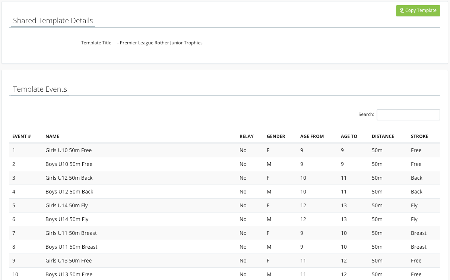Sort by AGE TO column header
This screenshot has height=280, width=450.
click(349, 136)
